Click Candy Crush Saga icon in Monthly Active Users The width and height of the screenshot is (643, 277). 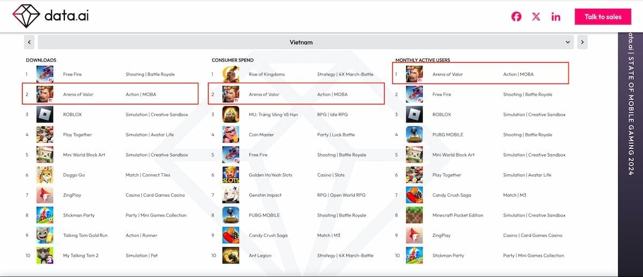click(x=414, y=195)
